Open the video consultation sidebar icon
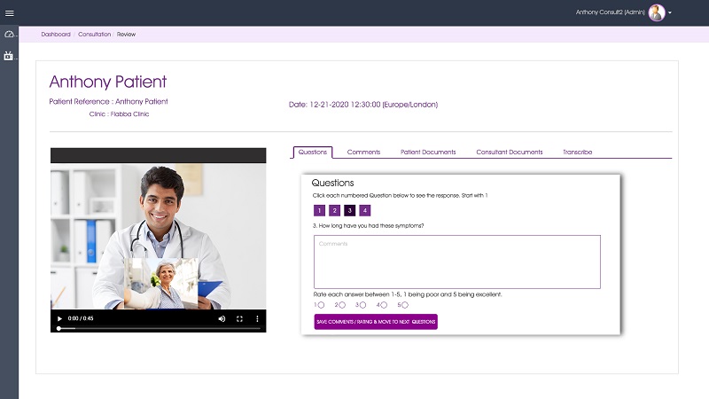The width and height of the screenshot is (709, 399). pos(9,56)
